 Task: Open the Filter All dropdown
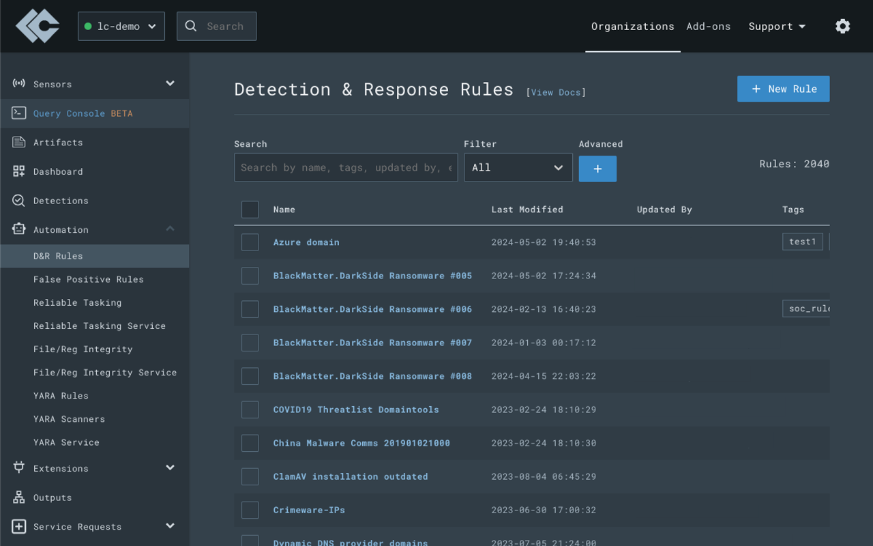(518, 168)
